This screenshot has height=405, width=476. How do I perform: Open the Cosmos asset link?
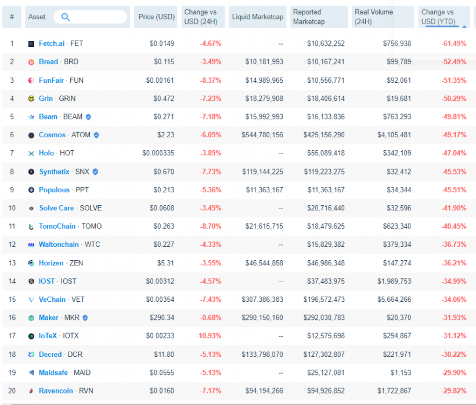52,135
